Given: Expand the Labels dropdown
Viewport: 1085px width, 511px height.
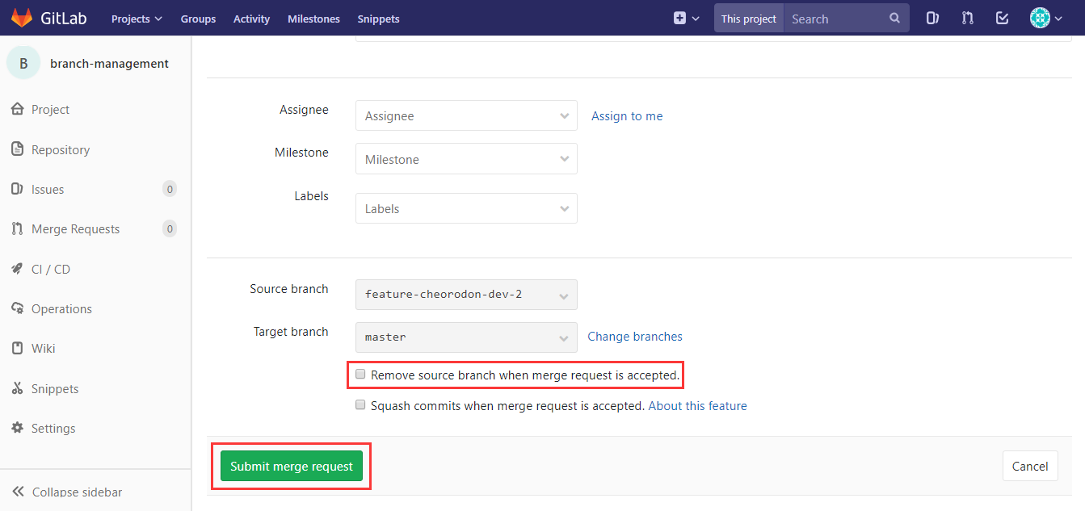Looking at the screenshot, I should (x=466, y=208).
